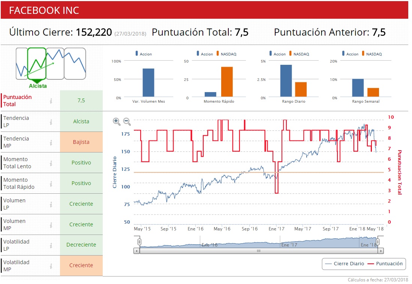Toggle Accion legend in Rango Semanal chart
The height and width of the screenshot is (284, 412).
click(x=350, y=54)
